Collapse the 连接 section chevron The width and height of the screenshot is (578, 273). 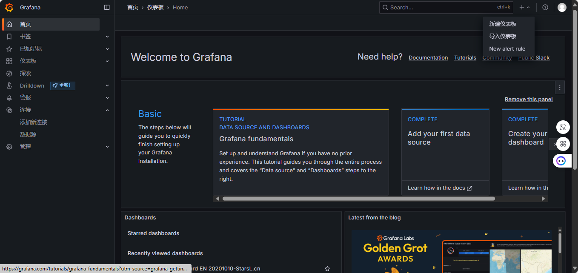click(x=107, y=110)
